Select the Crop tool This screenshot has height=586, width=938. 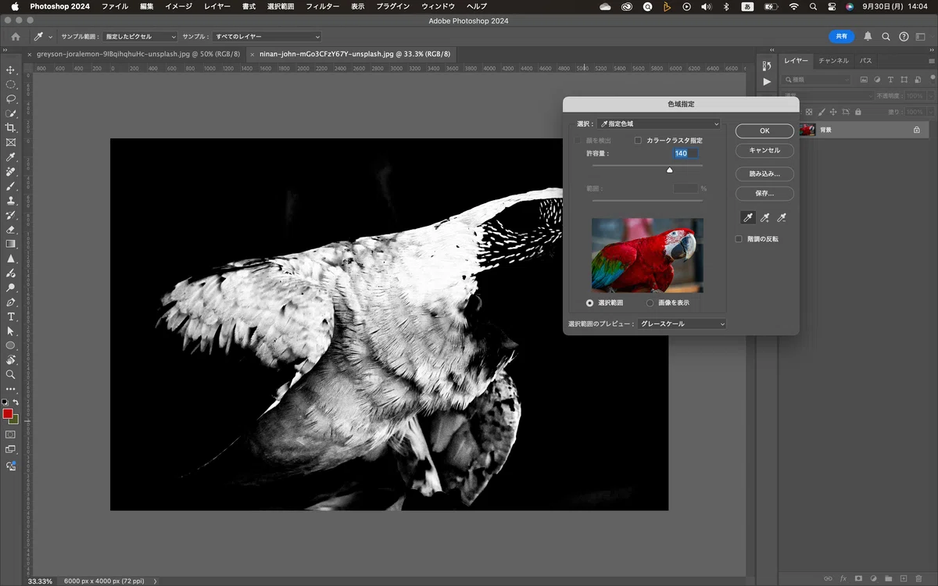coord(11,128)
